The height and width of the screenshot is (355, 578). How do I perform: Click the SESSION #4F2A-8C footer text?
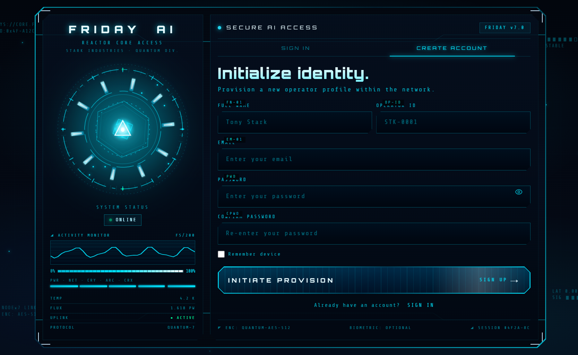pos(504,328)
